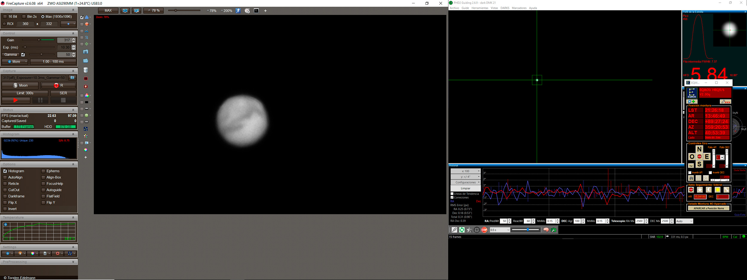The height and width of the screenshot is (280, 747).
Task: Click the PHD2 auto-select star icon
Action: [x=469, y=230]
